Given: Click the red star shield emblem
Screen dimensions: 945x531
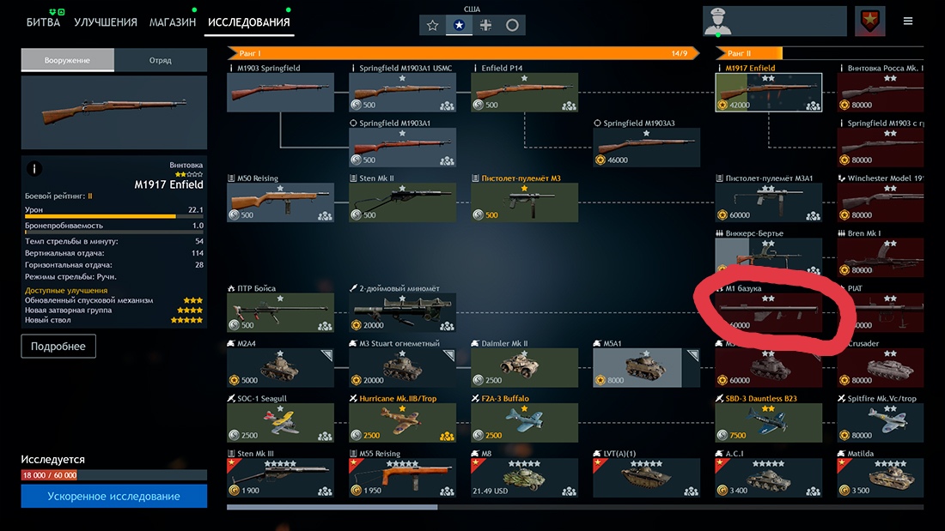Looking at the screenshot, I should 869,21.
